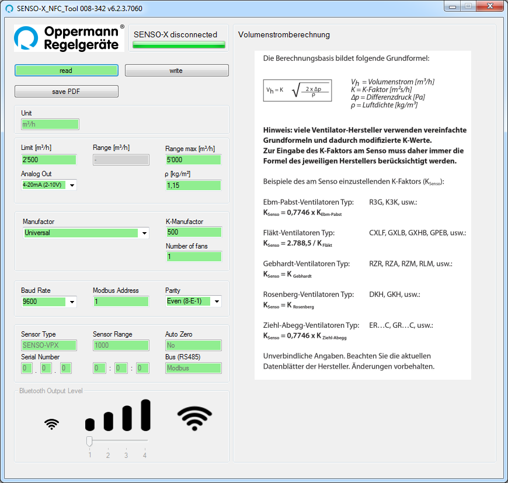Click the greyed-out Range field
Viewport: 508px width, 483px height.
[x=121, y=160]
